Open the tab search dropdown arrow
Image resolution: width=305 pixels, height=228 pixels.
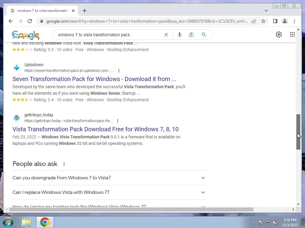[x=266, y=11]
